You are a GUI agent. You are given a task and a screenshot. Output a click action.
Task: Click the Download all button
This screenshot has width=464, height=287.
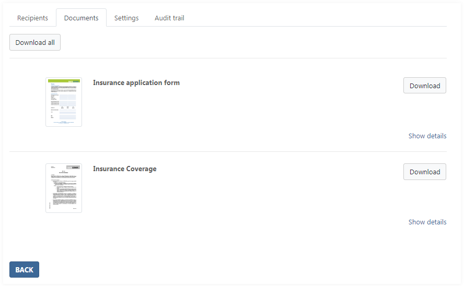pyautogui.click(x=35, y=42)
